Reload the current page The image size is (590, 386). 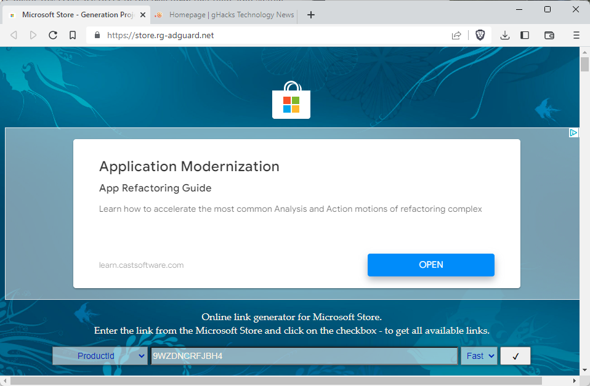pos(53,35)
